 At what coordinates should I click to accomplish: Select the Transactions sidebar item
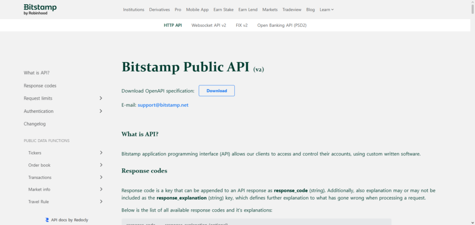(40, 178)
